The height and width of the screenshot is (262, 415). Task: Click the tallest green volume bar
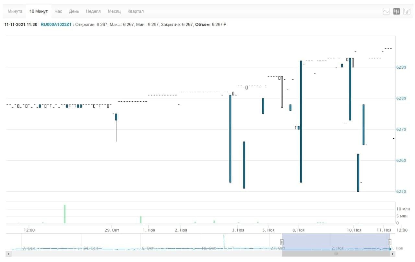(65, 214)
